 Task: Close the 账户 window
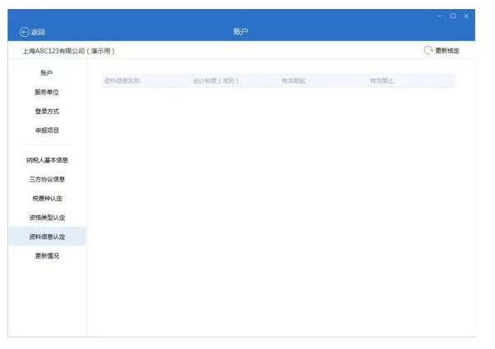(x=466, y=16)
